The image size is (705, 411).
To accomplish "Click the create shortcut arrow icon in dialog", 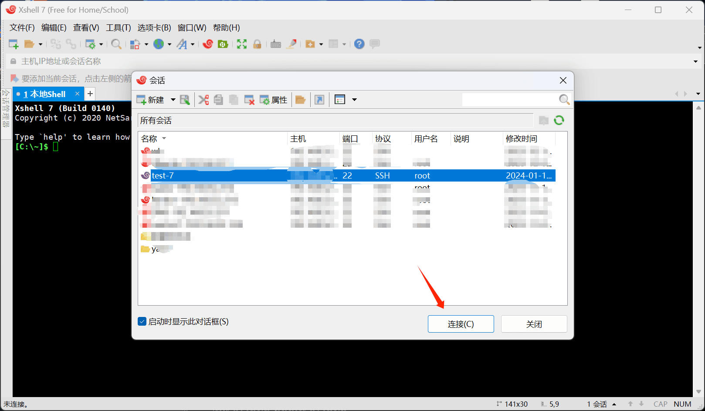I will [319, 100].
